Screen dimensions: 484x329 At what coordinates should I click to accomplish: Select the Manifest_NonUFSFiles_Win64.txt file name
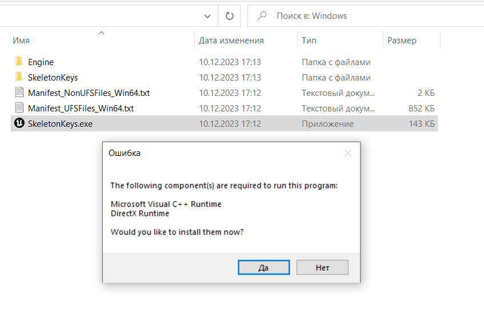coord(89,93)
